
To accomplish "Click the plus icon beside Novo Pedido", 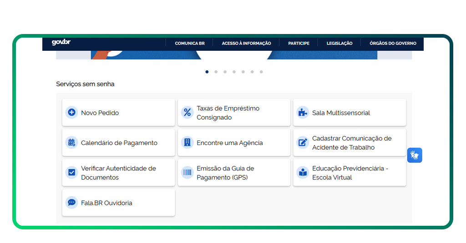I will (71, 112).
